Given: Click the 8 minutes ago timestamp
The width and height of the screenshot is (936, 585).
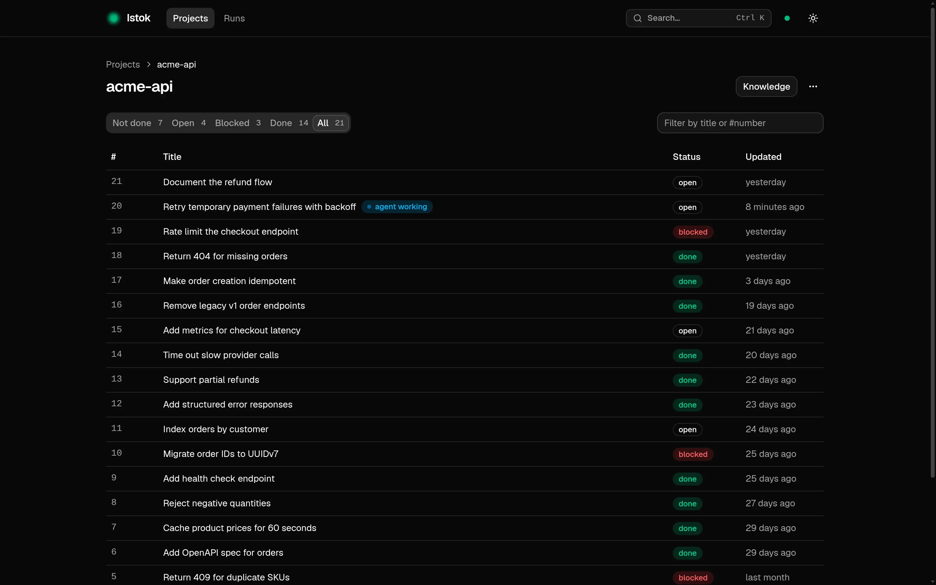Looking at the screenshot, I should (775, 207).
